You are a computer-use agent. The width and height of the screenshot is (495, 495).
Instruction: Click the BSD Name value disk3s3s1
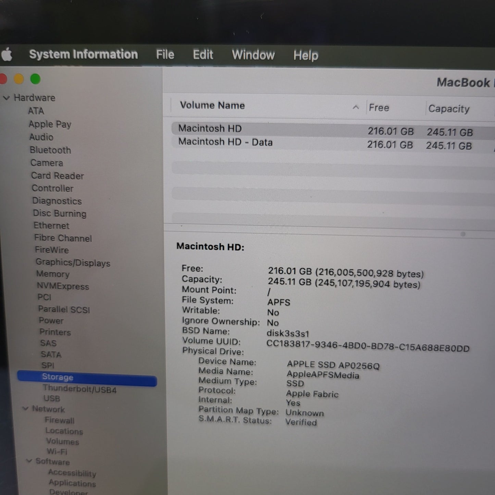[288, 333]
